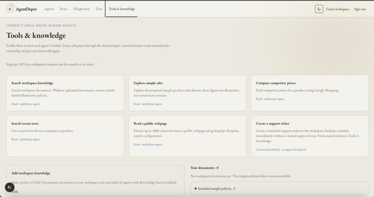Switch to the Playground tab
Image resolution: width=374 pixels, height=197 pixels.
click(81, 9)
